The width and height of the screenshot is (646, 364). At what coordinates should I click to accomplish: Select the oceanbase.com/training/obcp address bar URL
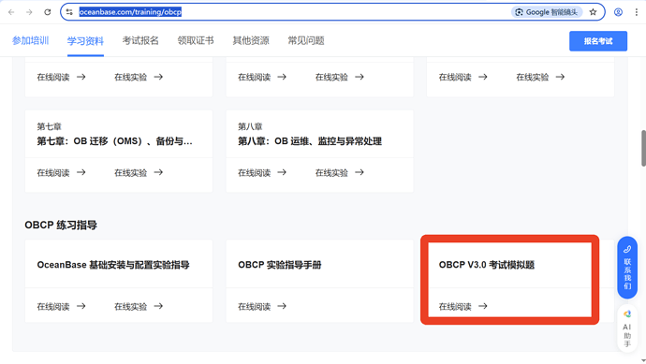pos(130,12)
